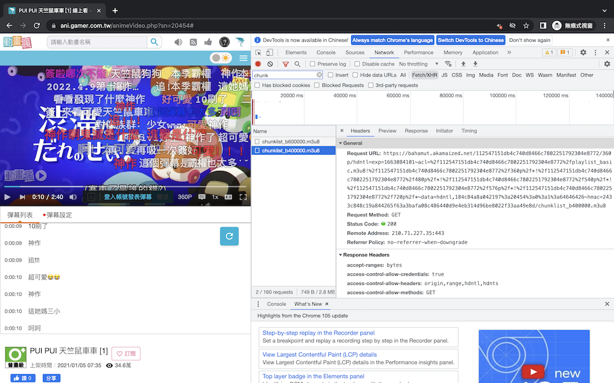Open 360P quality selector
This screenshot has height=383, width=614.
coord(185,197)
